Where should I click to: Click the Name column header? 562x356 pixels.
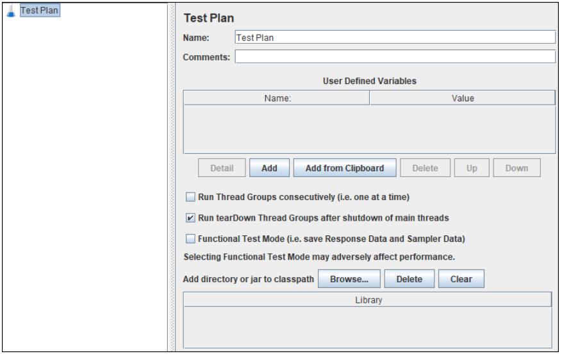(277, 97)
